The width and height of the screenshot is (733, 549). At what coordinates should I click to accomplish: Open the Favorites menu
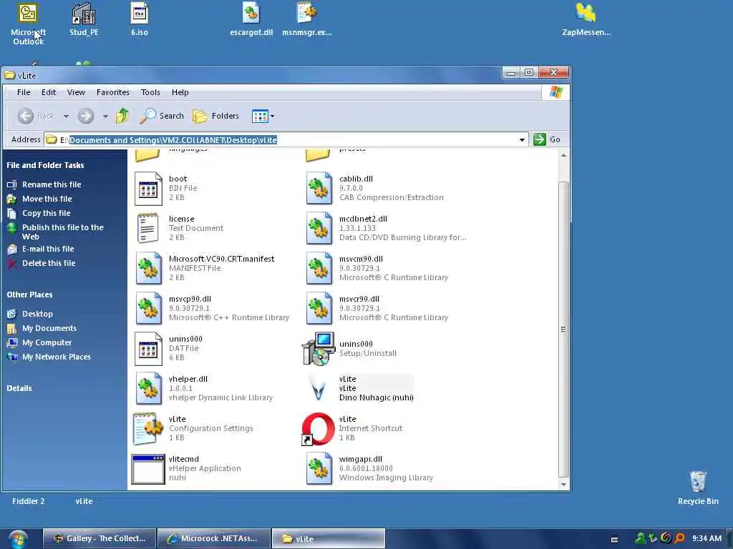point(112,92)
